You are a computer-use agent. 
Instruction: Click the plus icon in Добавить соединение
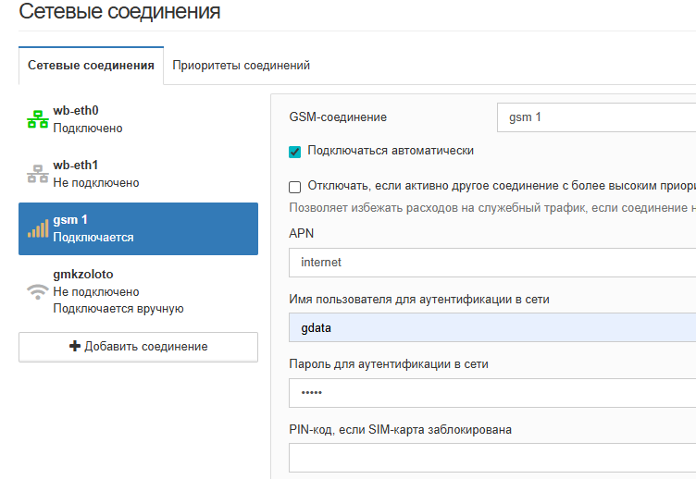pos(75,347)
